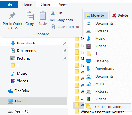The width and height of the screenshot is (132, 115).
Task: Click the Windows Portable Devices folder icon
Action: (77, 112)
